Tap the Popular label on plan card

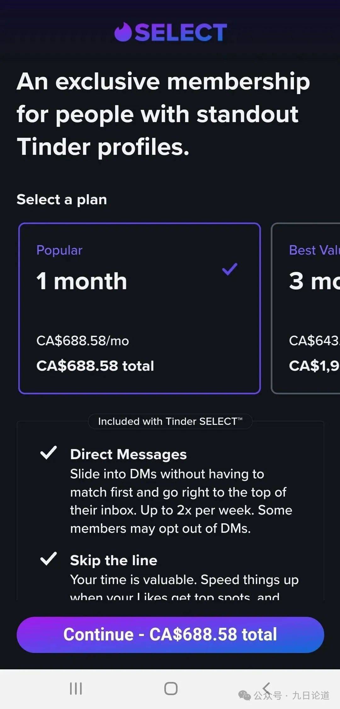[x=59, y=250]
